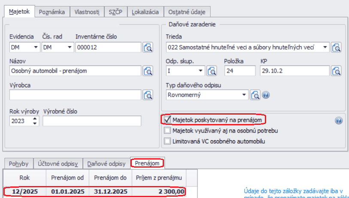Open lookup next to Typ daňového odpisu
349x198 pixels.
coord(255,95)
